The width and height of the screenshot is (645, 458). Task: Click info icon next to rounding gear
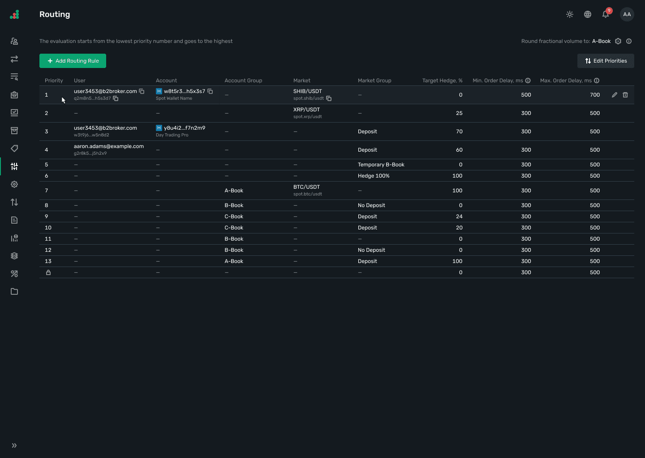(x=629, y=41)
